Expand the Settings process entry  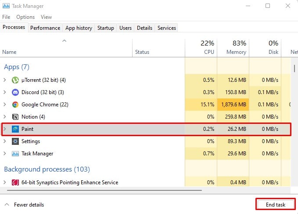click(x=5, y=141)
